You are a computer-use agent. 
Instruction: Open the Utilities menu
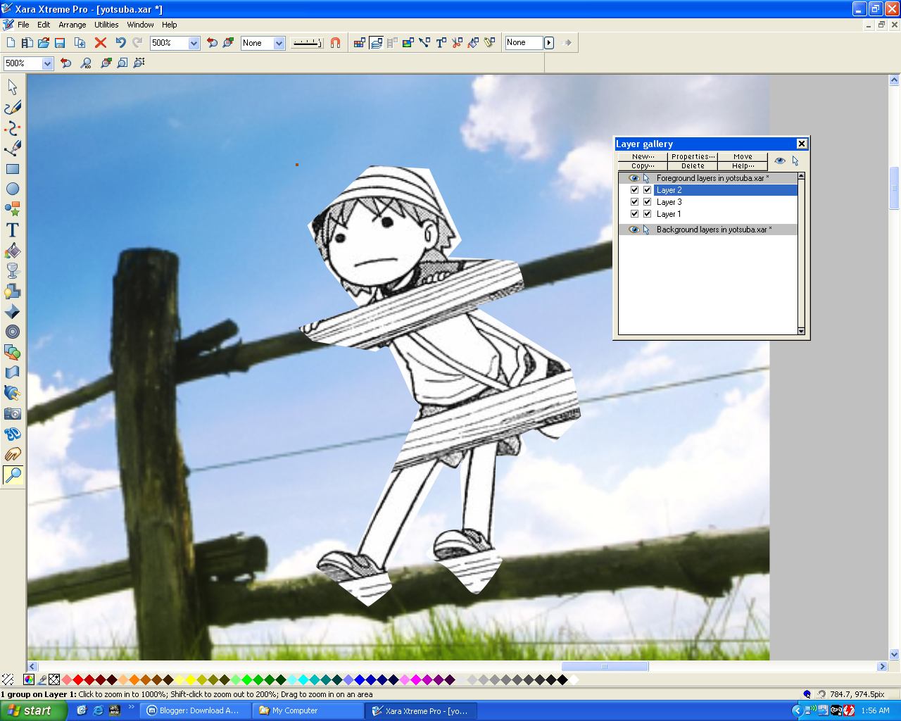click(x=106, y=25)
